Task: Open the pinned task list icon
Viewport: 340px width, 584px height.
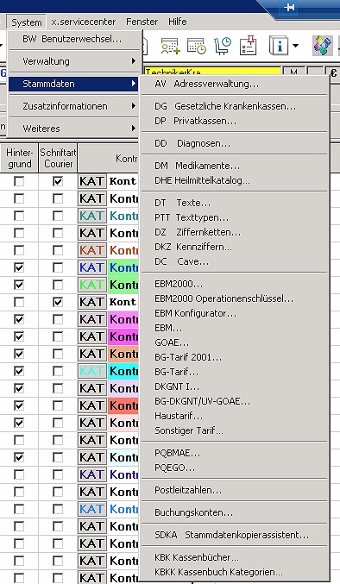Action: click(x=249, y=46)
